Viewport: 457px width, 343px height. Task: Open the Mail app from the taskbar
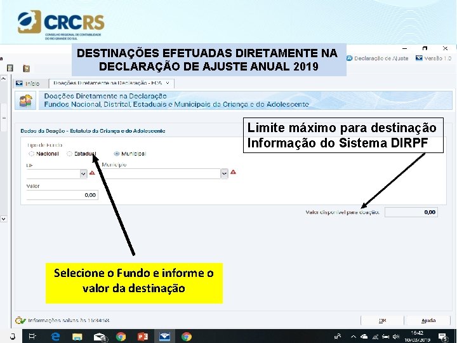pyautogui.click(x=100, y=337)
